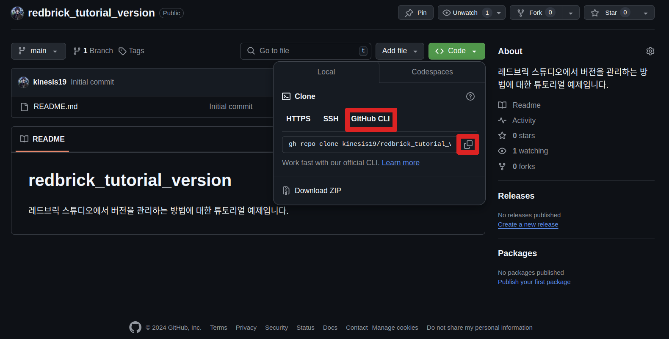
Task: Switch to the Codespaces tab
Action: tap(432, 72)
